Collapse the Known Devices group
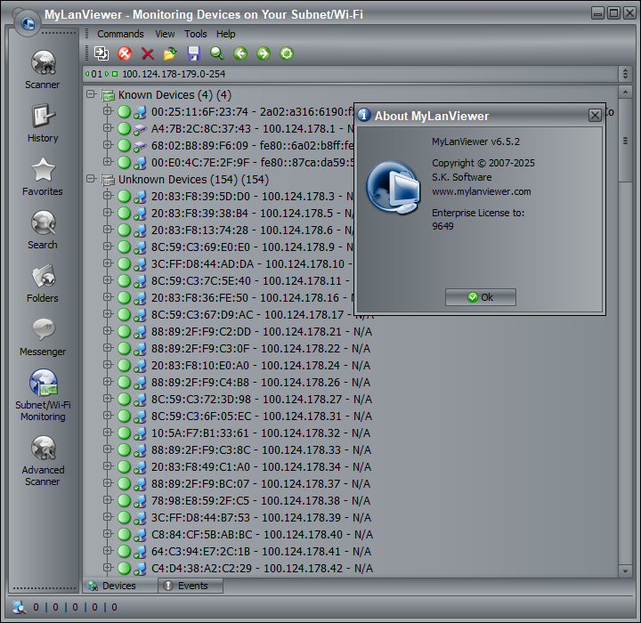This screenshot has height=623, width=641. point(91,94)
